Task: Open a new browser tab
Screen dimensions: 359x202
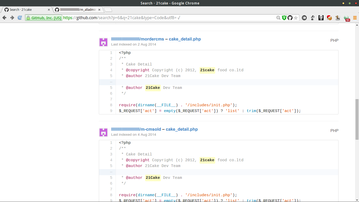Action: (108, 10)
